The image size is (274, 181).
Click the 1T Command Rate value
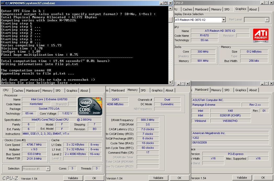148,152
